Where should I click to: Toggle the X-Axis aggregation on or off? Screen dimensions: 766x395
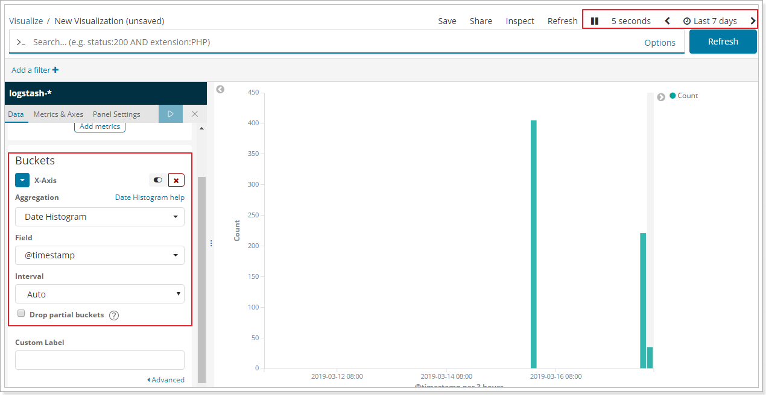coord(158,180)
